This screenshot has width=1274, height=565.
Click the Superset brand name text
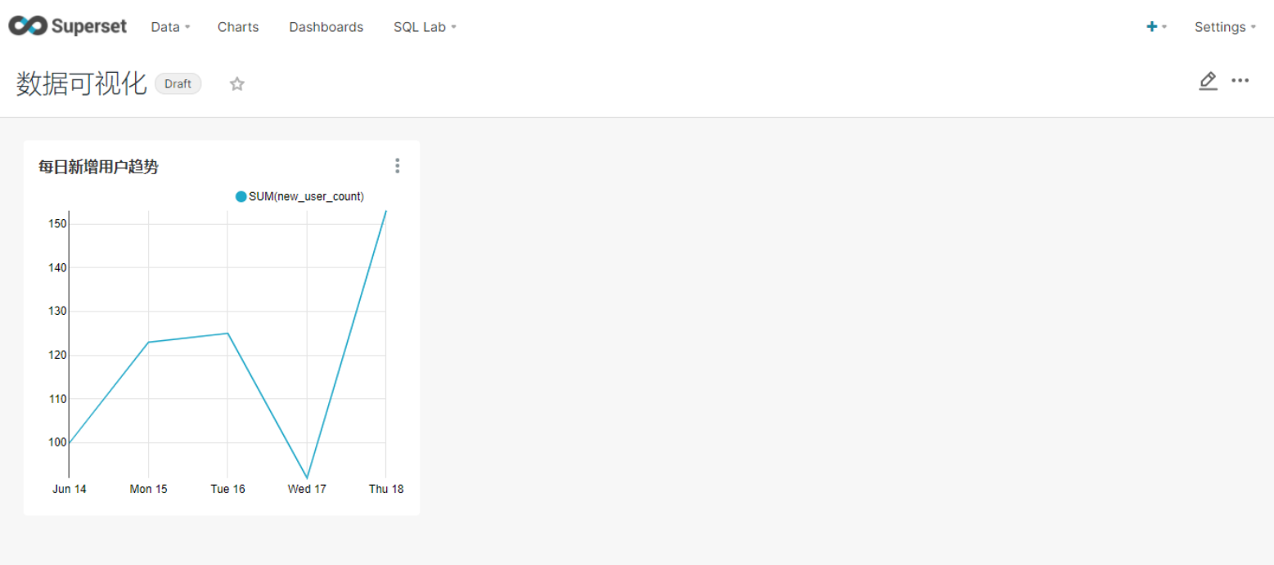point(89,27)
